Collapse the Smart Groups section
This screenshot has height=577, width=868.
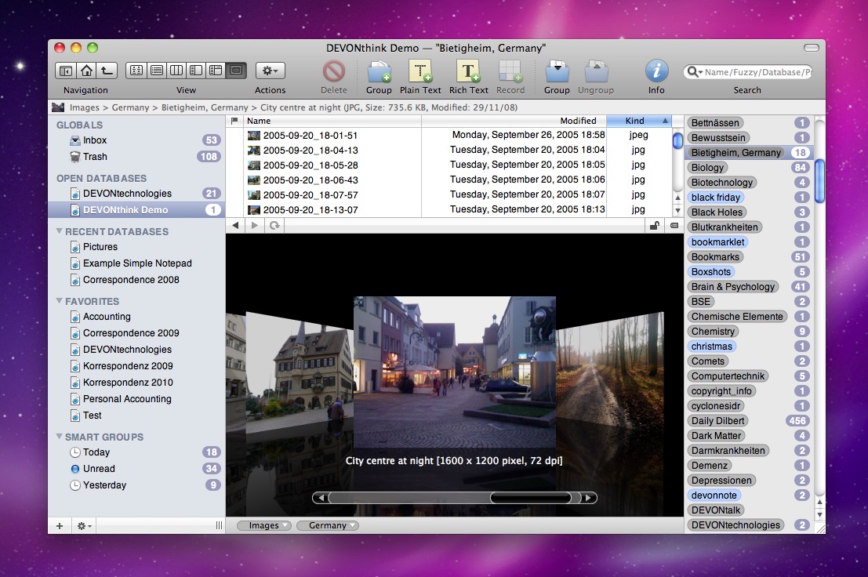pyautogui.click(x=60, y=437)
